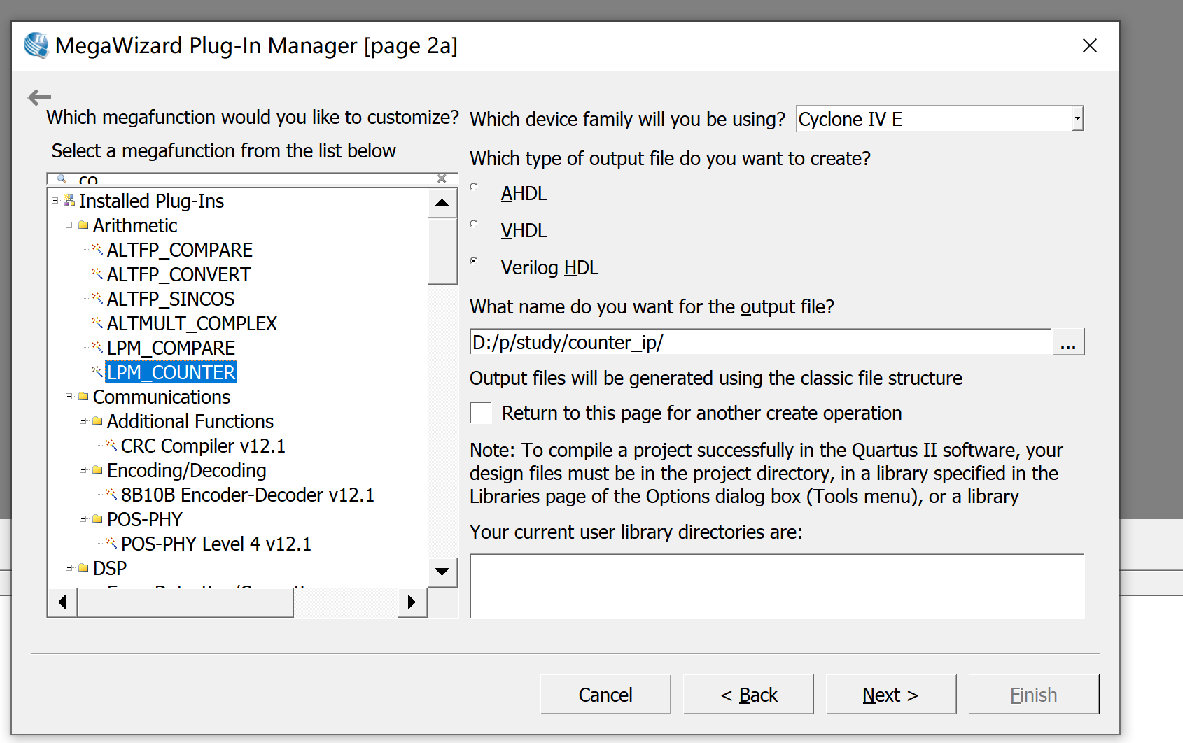This screenshot has width=1183, height=743.
Task: Click the vertical scrollbar thumb of tree
Action: (442, 250)
